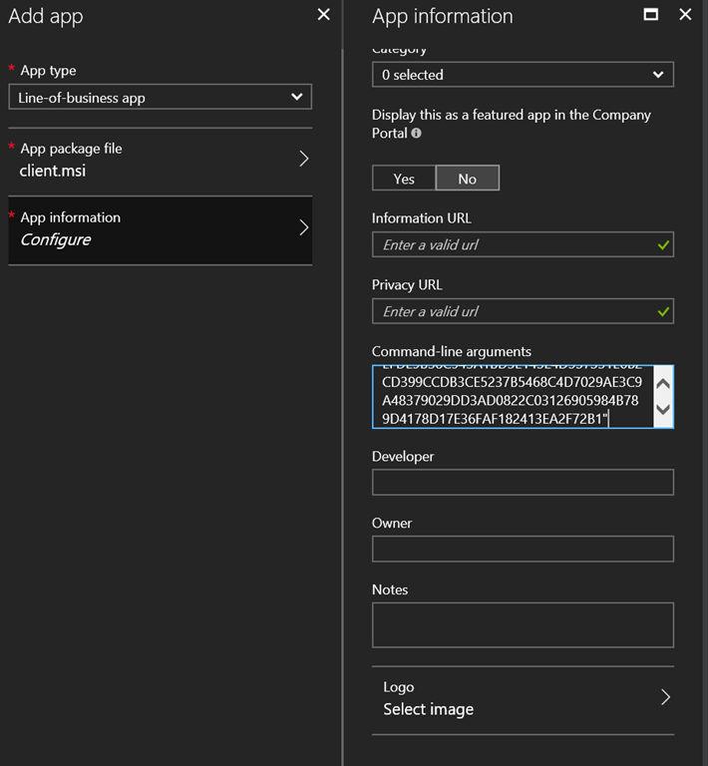This screenshot has height=766, width=708.
Task: Select No for featured app
Action: click(467, 179)
